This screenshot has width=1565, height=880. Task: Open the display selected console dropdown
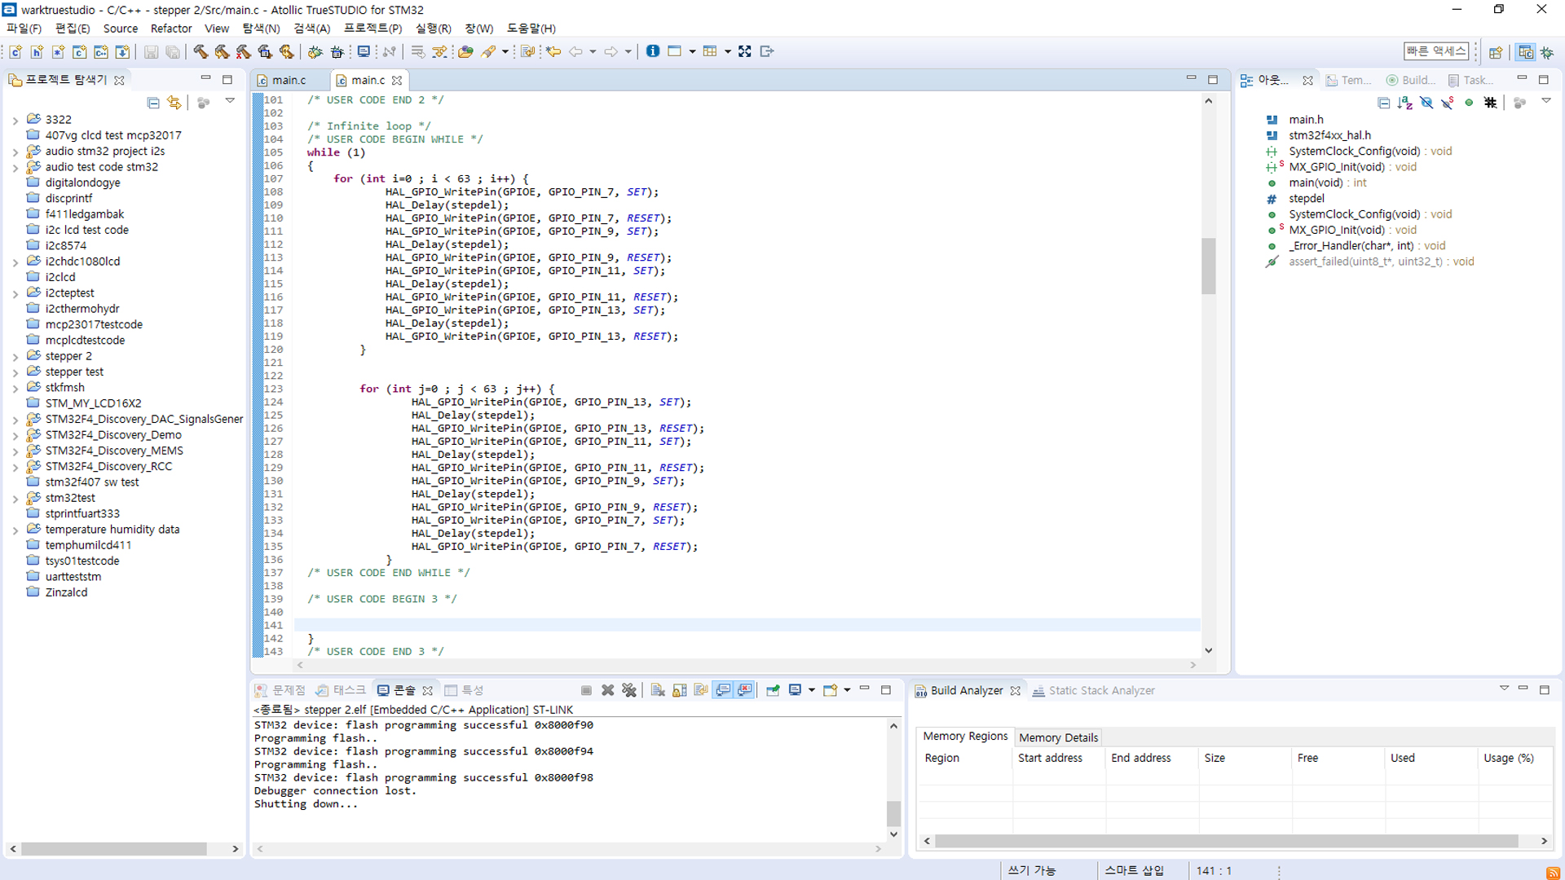tap(812, 691)
